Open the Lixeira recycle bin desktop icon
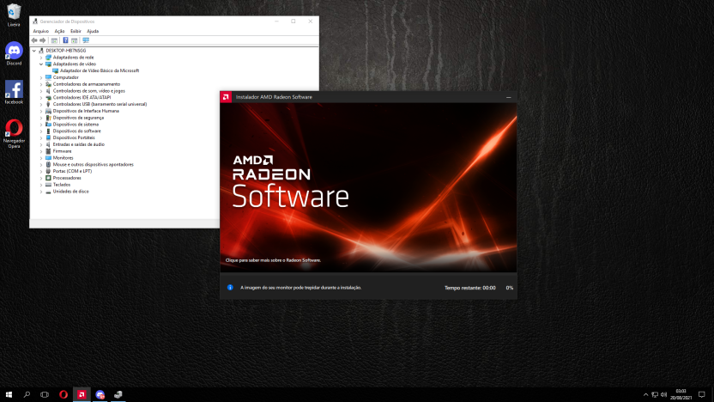 pos(14,15)
